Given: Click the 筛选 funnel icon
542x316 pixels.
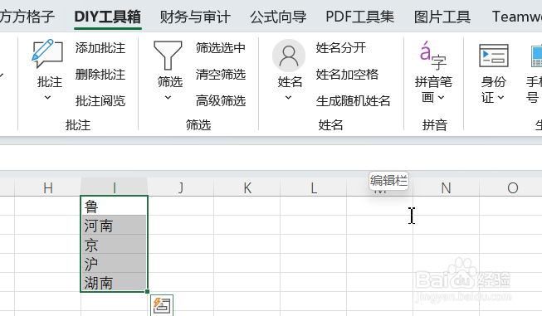Looking at the screenshot, I should [168, 55].
